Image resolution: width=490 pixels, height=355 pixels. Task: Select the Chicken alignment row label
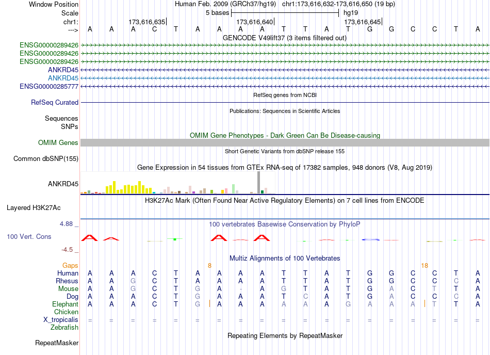66,312
